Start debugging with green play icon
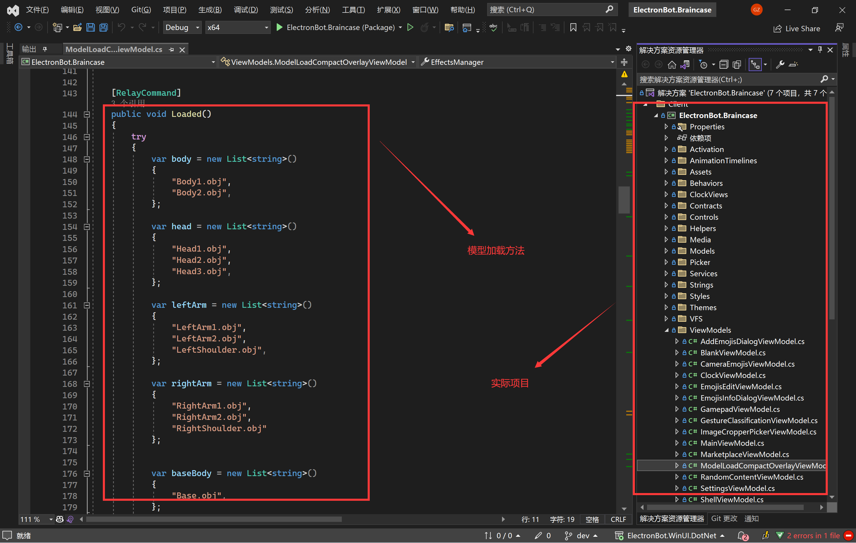 tap(279, 27)
